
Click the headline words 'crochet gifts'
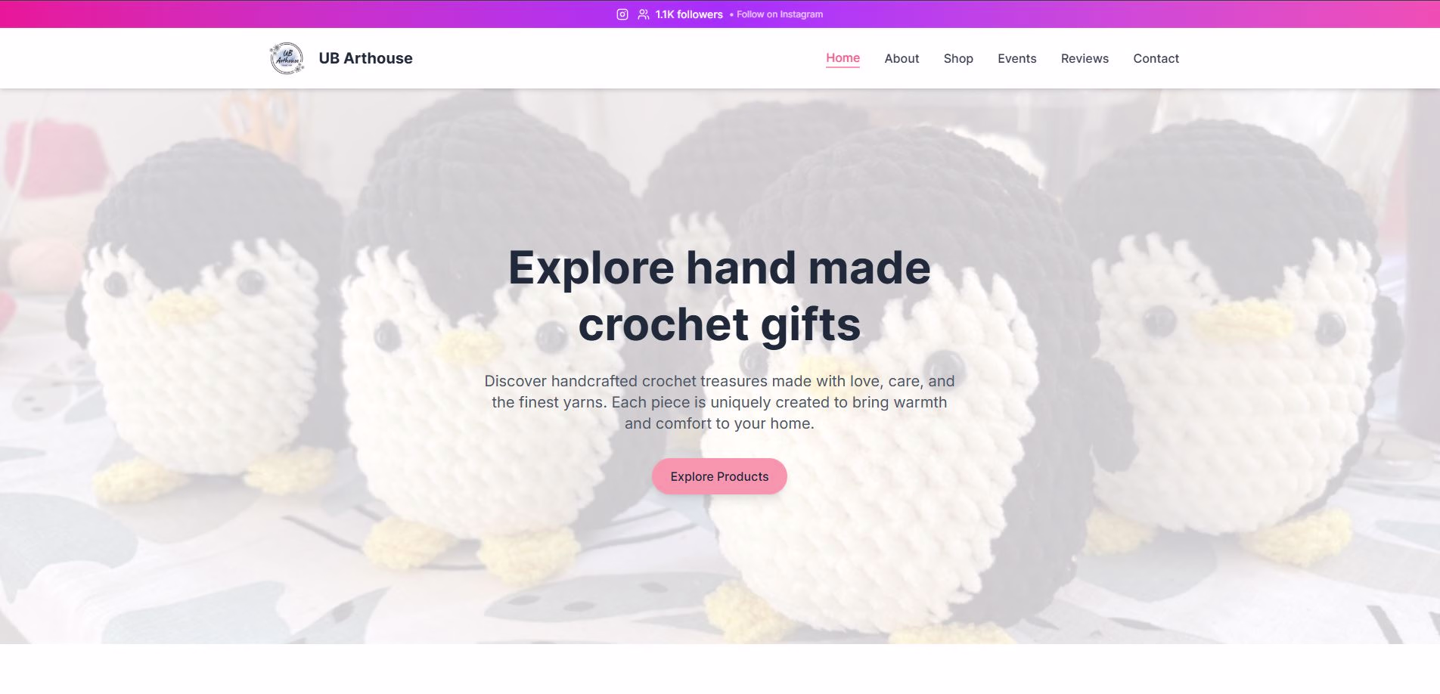pos(719,324)
